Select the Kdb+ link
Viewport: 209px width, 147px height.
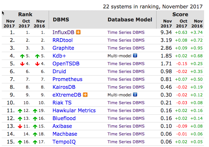pos(59,56)
